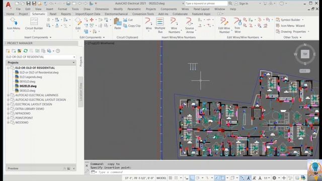Expand the Insert Components panel arrow

coord(50,38)
